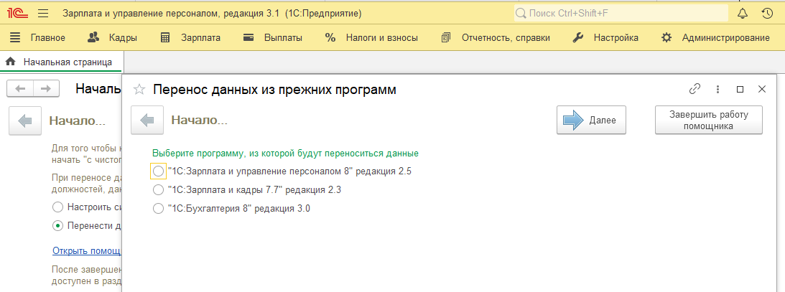The height and width of the screenshot is (292, 785).
Task: Open the Главное section
Action: tap(37, 37)
